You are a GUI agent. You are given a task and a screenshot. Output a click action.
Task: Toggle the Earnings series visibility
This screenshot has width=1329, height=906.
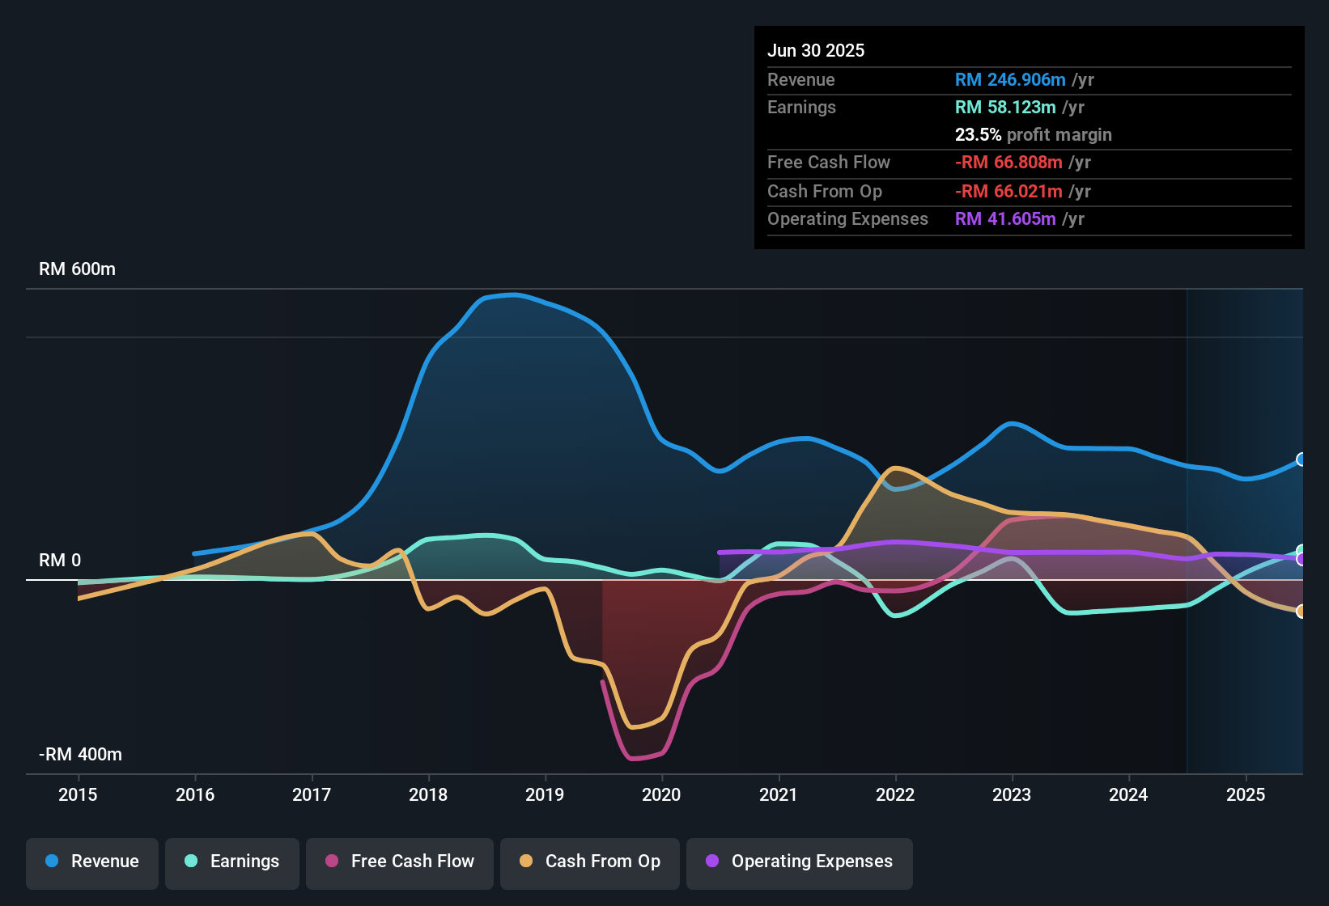(232, 862)
